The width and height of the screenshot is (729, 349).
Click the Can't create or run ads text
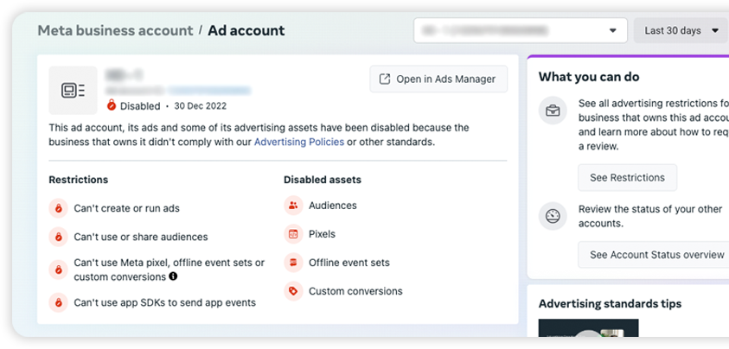(126, 208)
